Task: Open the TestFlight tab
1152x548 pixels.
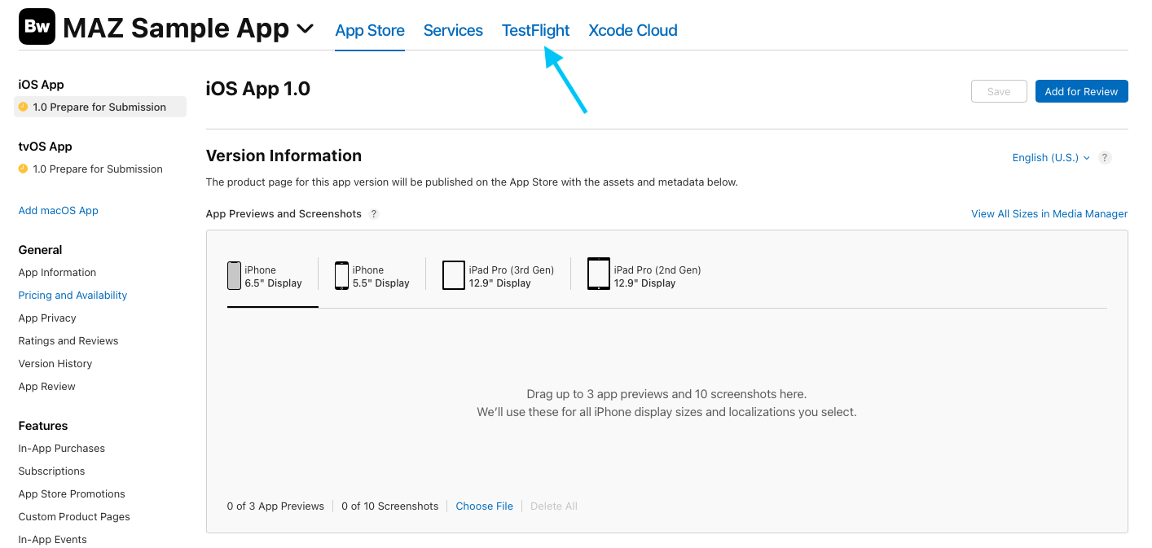Action: [535, 31]
